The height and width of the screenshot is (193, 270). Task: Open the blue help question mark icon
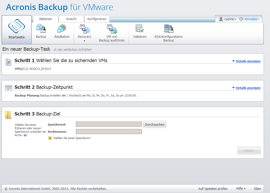coord(25,135)
